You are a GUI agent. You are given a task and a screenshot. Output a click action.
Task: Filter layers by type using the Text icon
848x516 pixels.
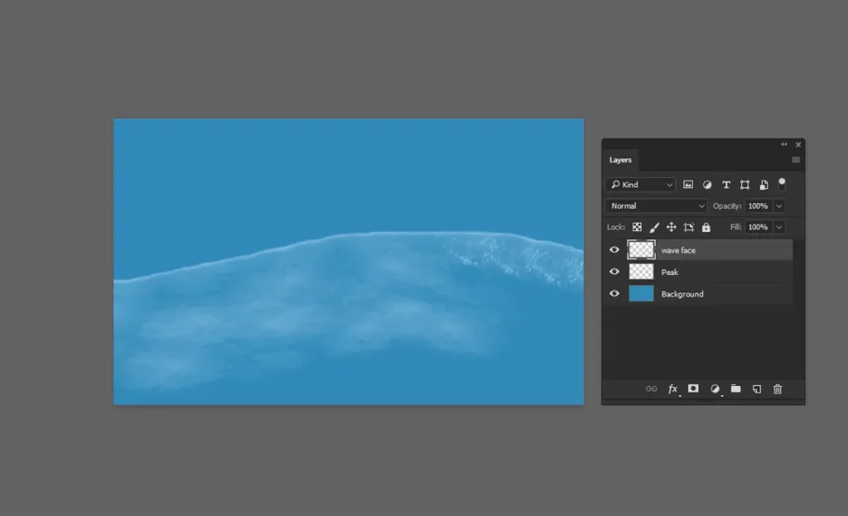tap(726, 185)
